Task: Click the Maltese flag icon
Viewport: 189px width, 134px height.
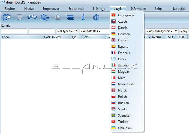Action: tap(113, 78)
